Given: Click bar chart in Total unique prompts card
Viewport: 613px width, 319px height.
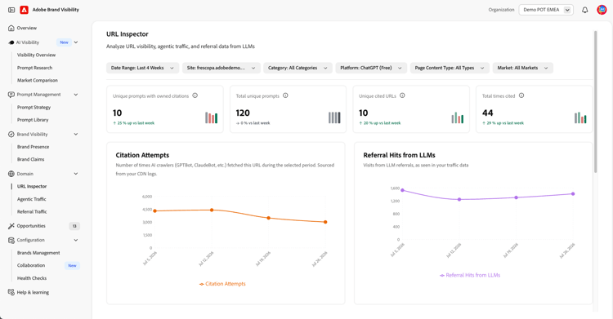Looking at the screenshot, I should point(334,117).
